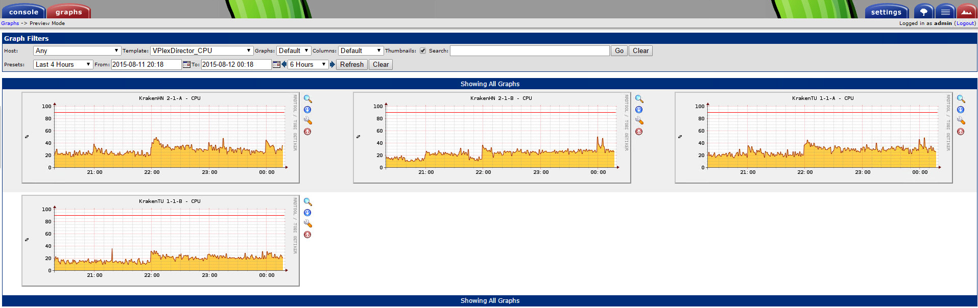This screenshot has height=308, width=978.
Task: Switch to List View mode icon
Action: click(x=945, y=12)
